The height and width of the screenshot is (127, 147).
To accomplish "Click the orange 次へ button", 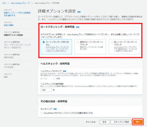I will point(138,122).
